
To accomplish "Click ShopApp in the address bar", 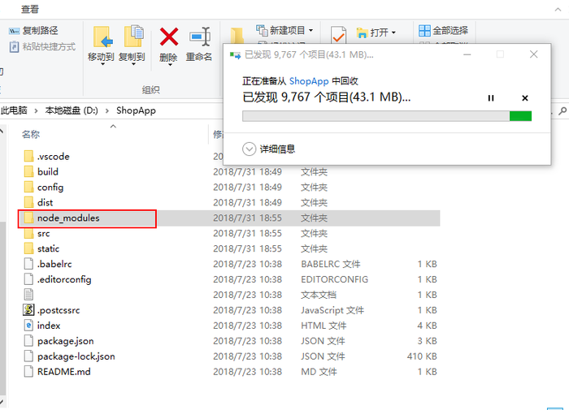I will tap(136, 110).
